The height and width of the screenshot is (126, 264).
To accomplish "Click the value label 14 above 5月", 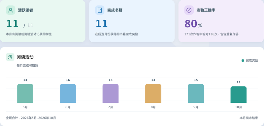I will pyautogui.click(x=25, y=80).
